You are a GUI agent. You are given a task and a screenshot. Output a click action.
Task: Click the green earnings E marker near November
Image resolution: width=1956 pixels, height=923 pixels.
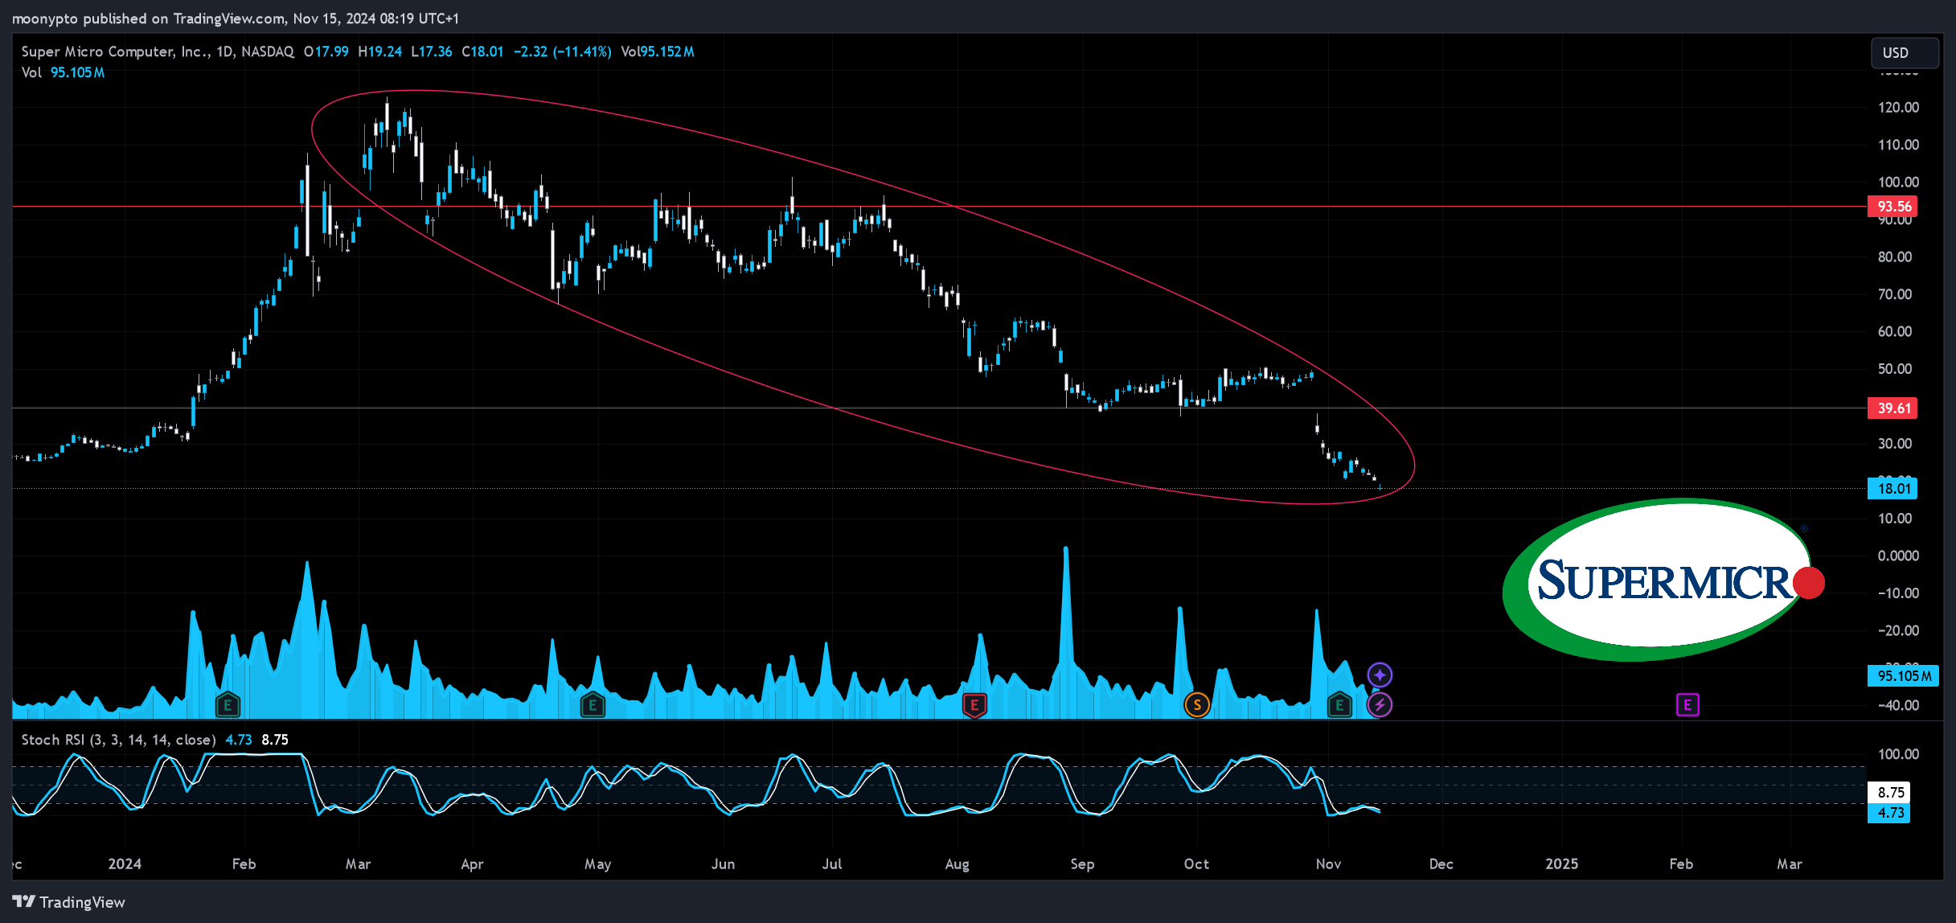tap(1339, 705)
